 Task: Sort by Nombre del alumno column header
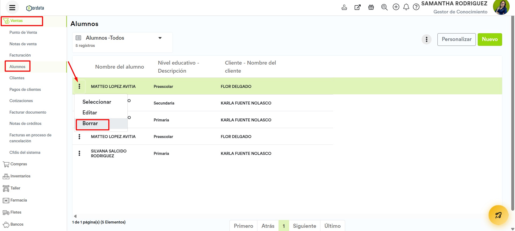click(119, 67)
